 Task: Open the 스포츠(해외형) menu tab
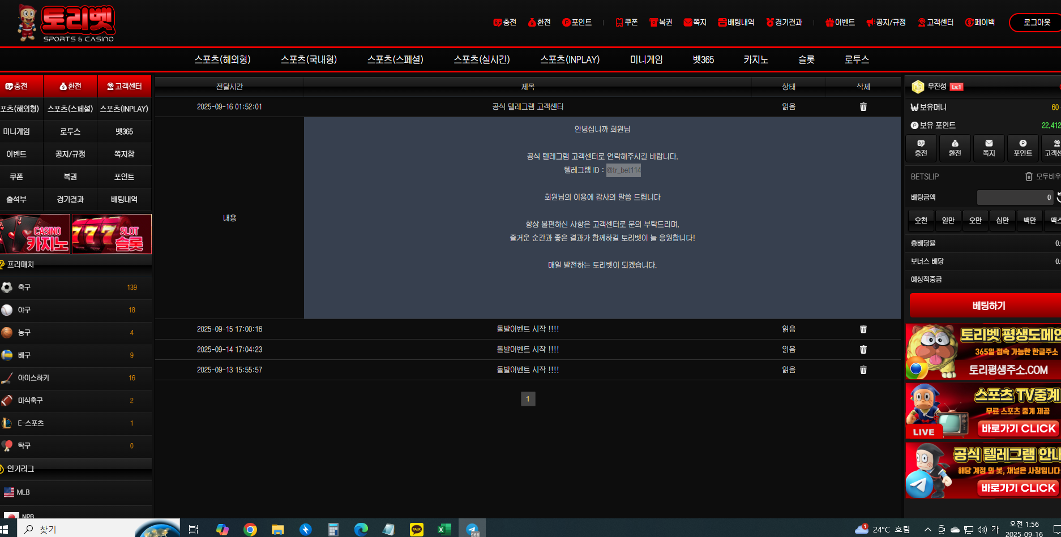[223, 59]
